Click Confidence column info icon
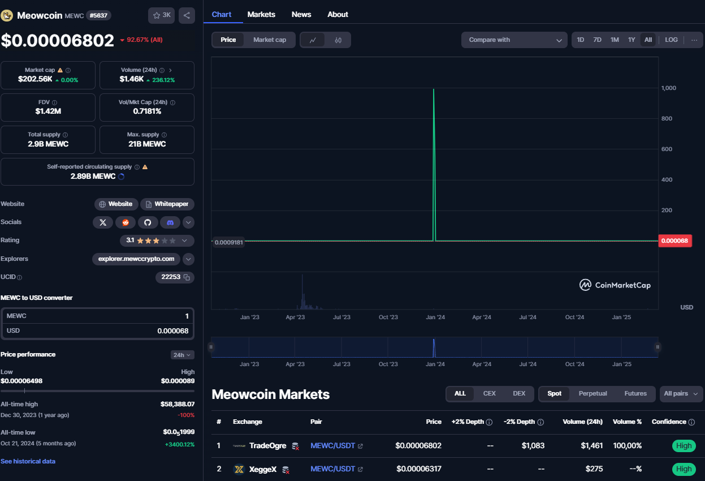 pos(691,422)
